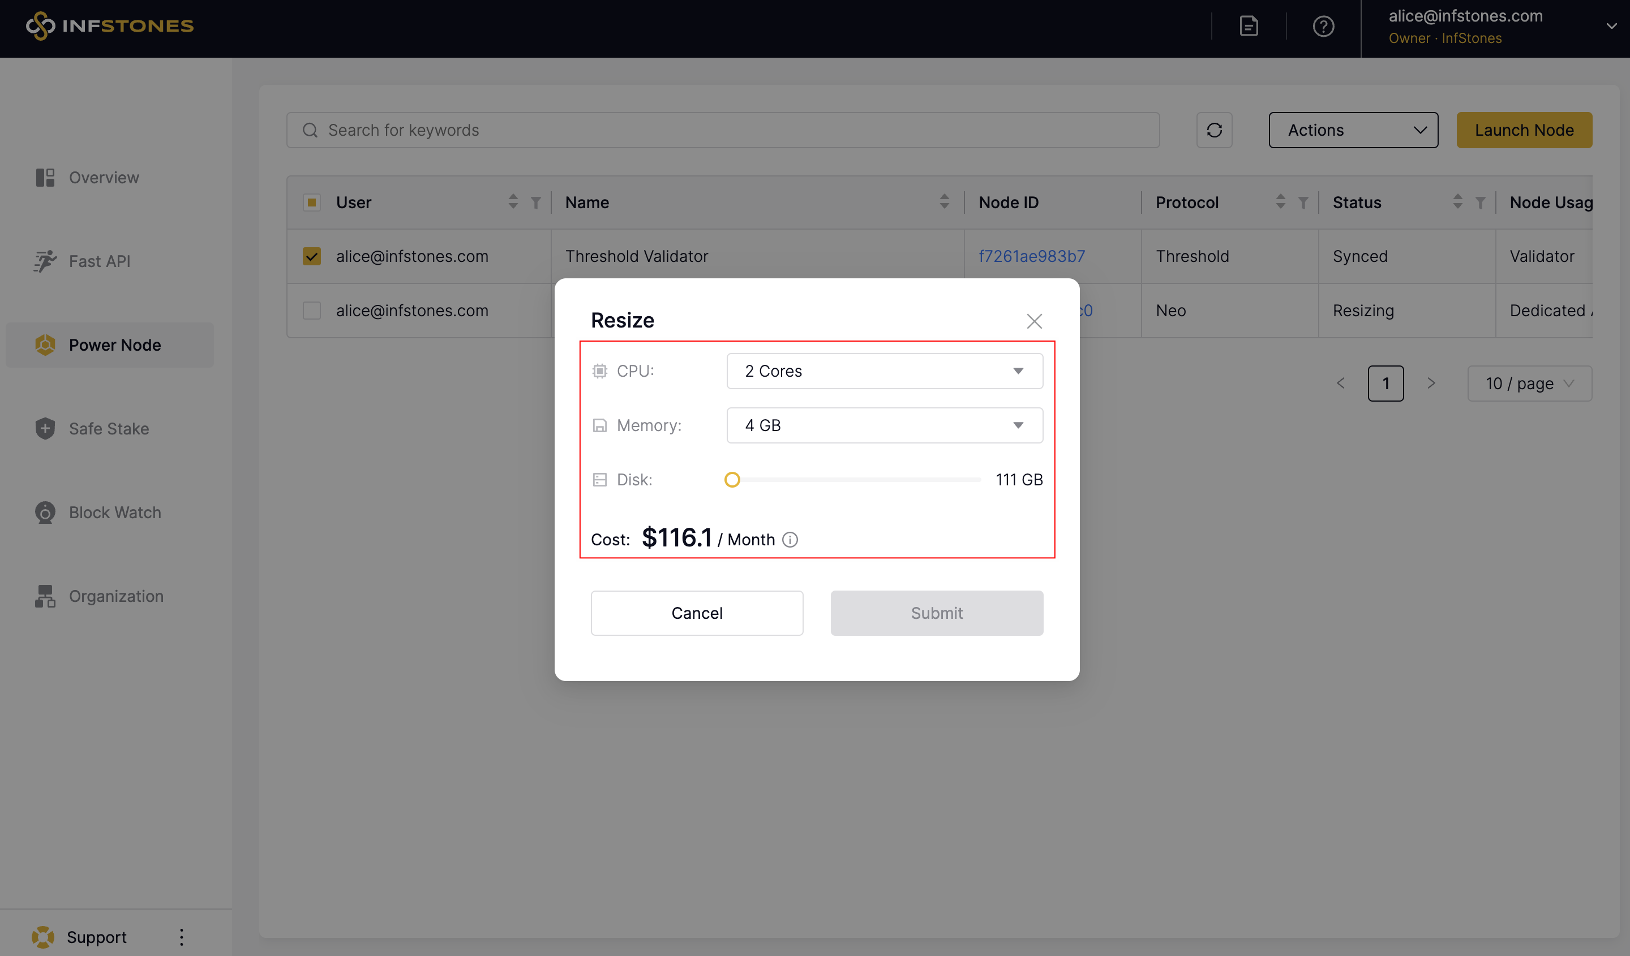Click the InfStones logo
Image resolution: width=1630 pixels, height=956 pixels.
click(x=110, y=26)
